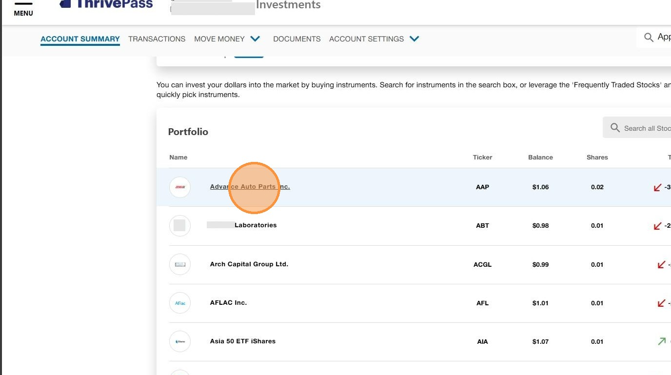The image size is (671, 375).
Task: Open the Account Settings menu
Action: pyautogui.click(x=367, y=39)
